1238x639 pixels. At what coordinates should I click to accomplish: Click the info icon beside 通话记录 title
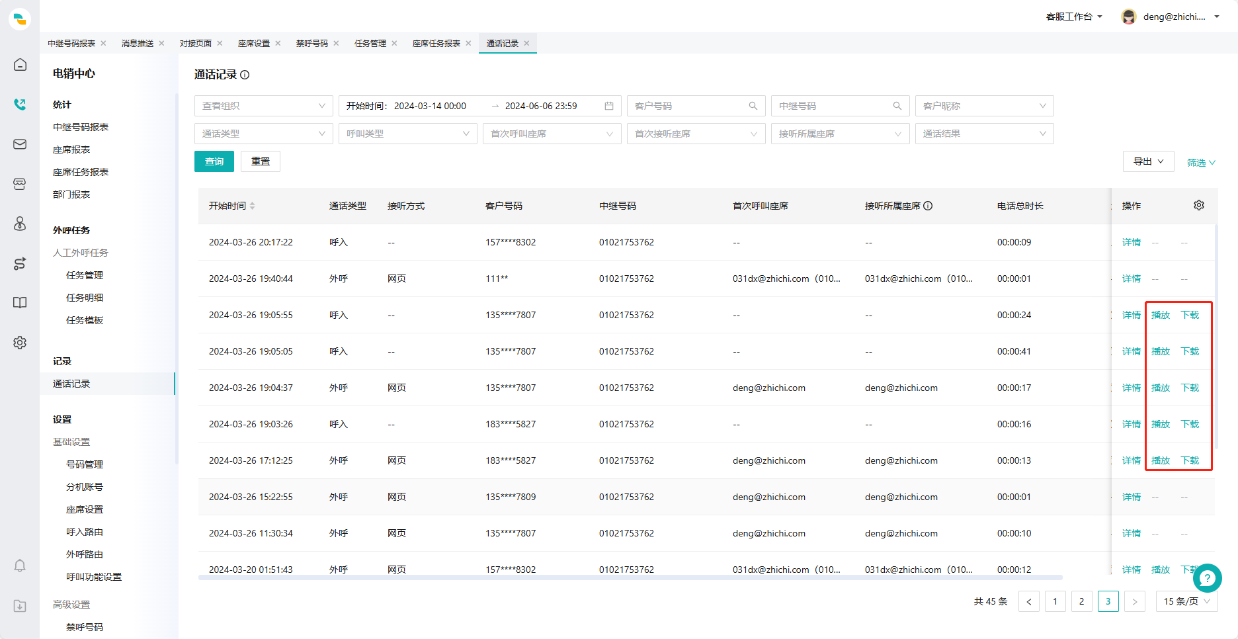coord(245,75)
